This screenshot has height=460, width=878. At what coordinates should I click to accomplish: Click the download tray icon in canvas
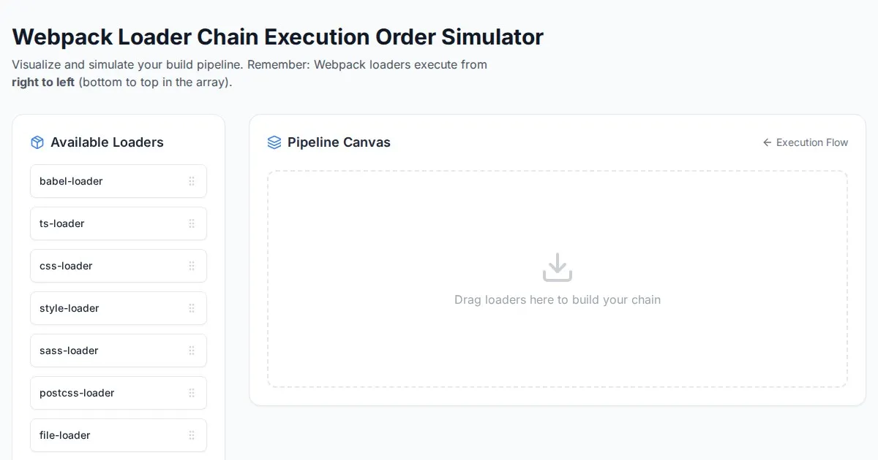558,267
